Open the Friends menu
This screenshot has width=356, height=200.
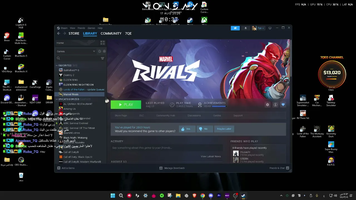(x=81, y=28)
